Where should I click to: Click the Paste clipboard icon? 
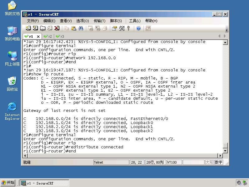pos(73,28)
